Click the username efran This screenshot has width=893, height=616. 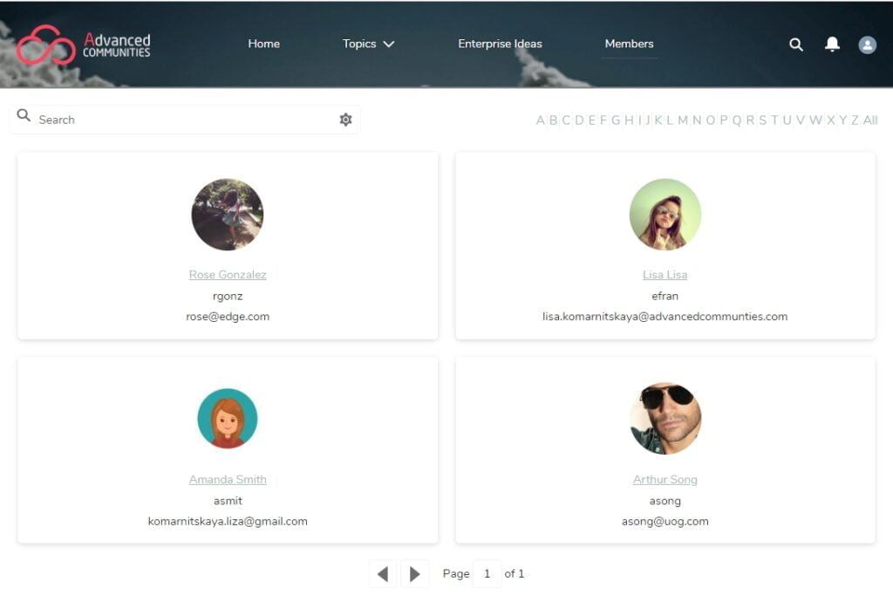pyautogui.click(x=665, y=297)
